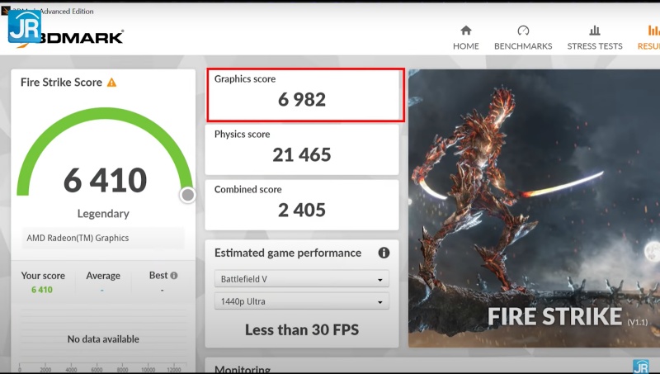Click the Graphics score 6 982 value
The width and height of the screenshot is (660, 374).
tap(302, 100)
